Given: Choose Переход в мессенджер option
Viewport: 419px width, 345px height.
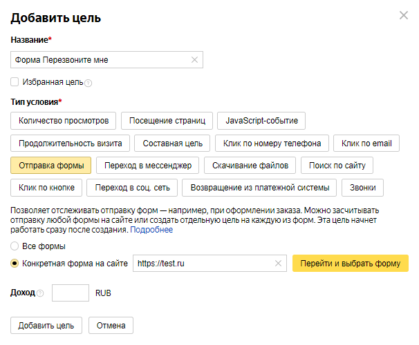Looking at the screenshot, I should coord(147,166).
